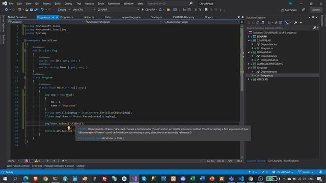
Task: Click Save All icon in toolbar
Action: coord(36,10)
